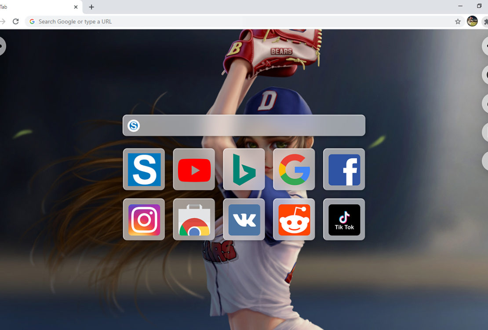Open the Chrome Web Store tile
The image size is (488, 330).
(x=194, y=220)
